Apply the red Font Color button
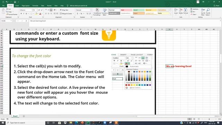 coord(40,14)
